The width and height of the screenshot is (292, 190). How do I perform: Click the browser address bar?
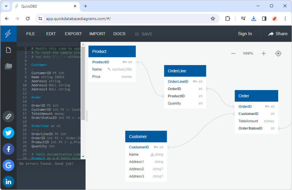(125, 19)
